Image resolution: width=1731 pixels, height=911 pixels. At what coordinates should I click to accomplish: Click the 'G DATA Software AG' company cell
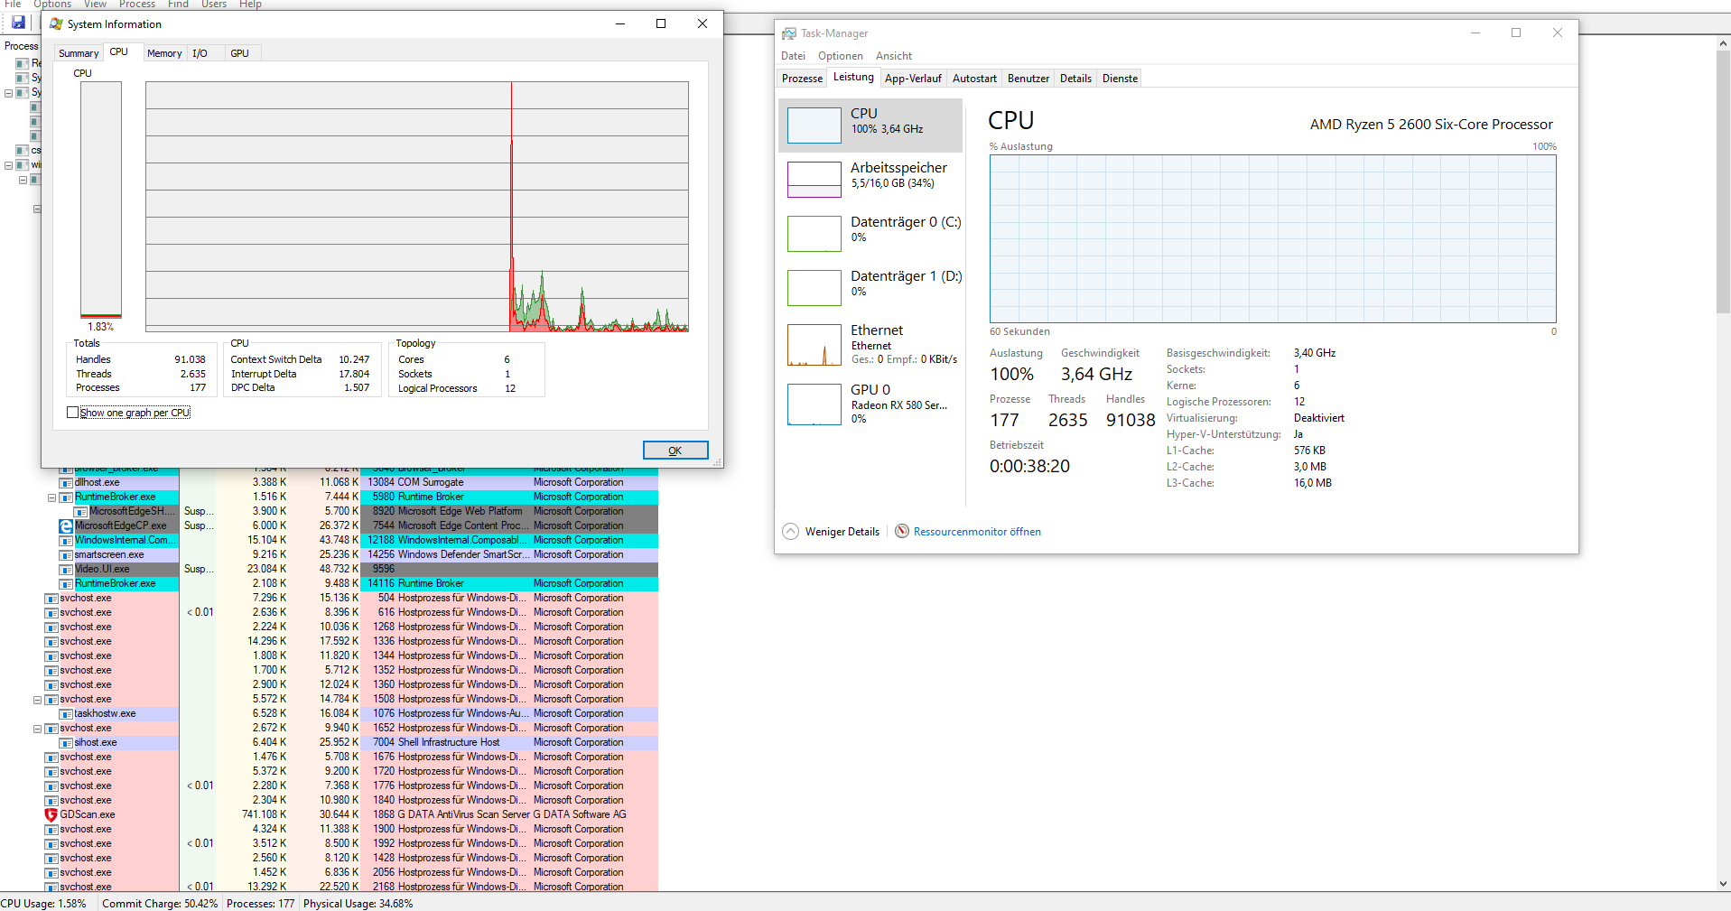click(580, 814)
